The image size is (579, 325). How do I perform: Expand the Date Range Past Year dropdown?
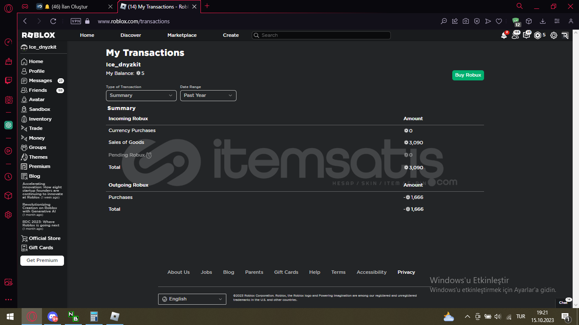pos(208,96)
